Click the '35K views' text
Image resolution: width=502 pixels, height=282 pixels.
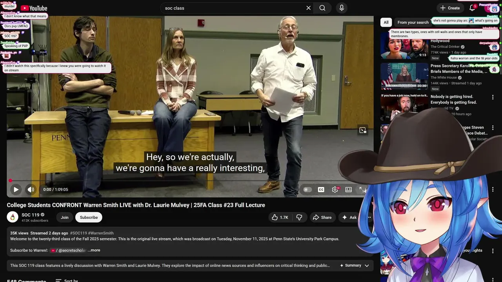coord(19,233)
